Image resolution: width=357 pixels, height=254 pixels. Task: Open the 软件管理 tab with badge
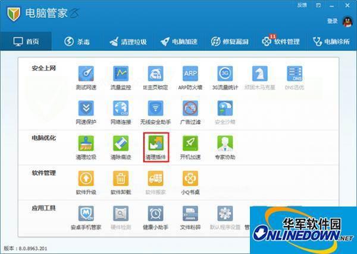pos(281,42)
